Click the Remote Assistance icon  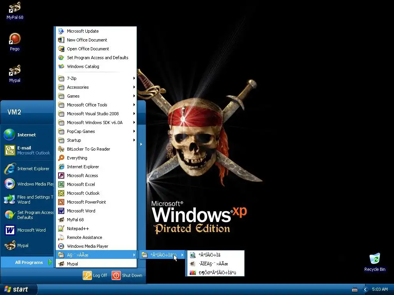[x=61, y=237]
